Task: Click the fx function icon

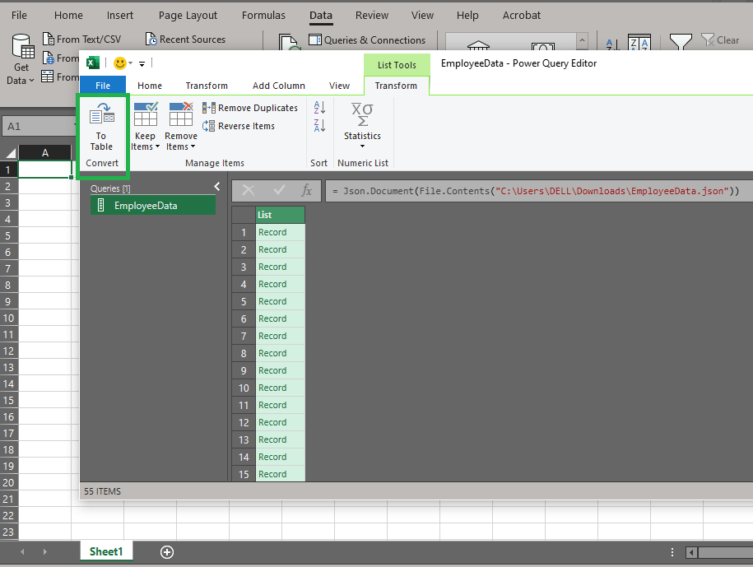Action: coord(306,191)
